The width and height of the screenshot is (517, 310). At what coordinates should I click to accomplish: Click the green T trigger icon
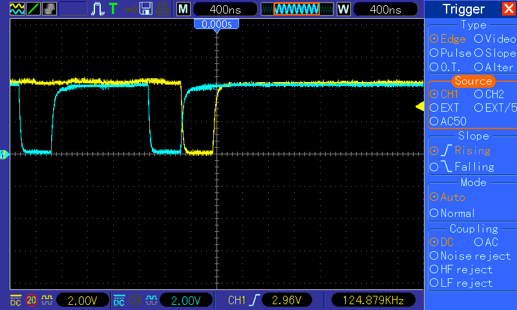[113, 8]
